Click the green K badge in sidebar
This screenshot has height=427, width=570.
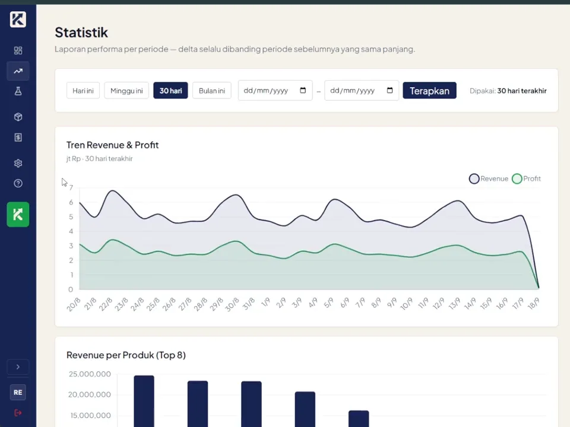coord(18,215)
